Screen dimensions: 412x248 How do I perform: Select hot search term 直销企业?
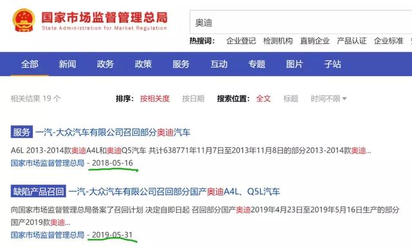[315, 41]
